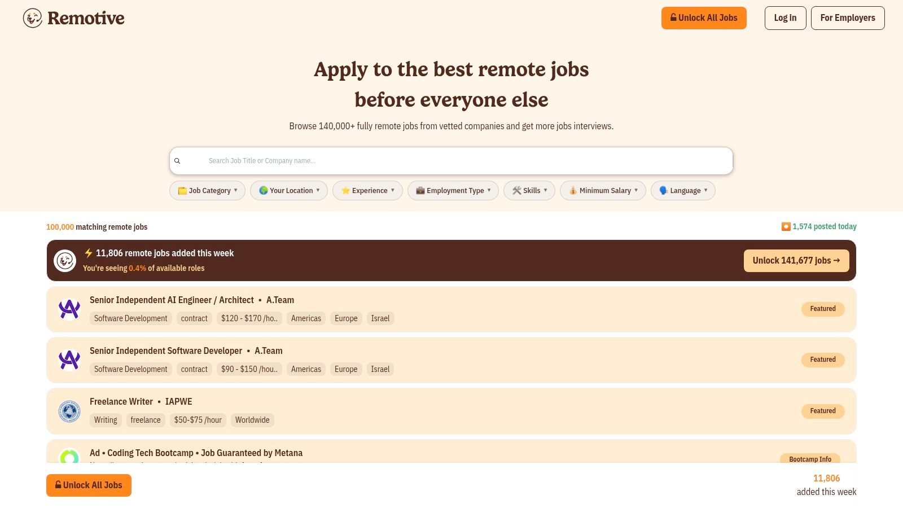Click the Metana logo on Bootcamp ad
This screenshot has width=903, height=508.
tap(69, 456)
